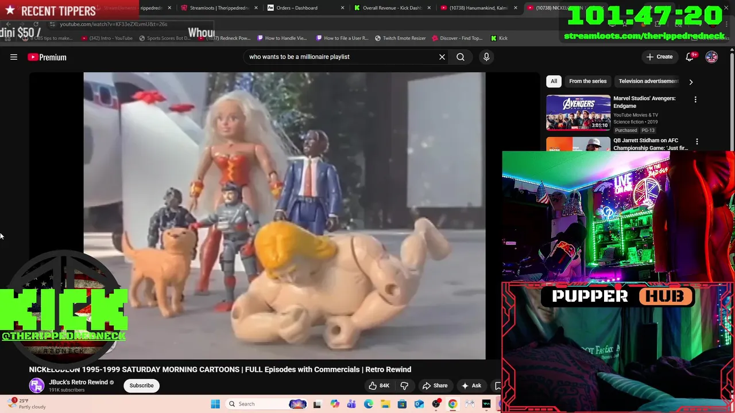This screenshot has width=735, height=413.
Task: Open the Create upload menu
Action: tap(659, 57)
